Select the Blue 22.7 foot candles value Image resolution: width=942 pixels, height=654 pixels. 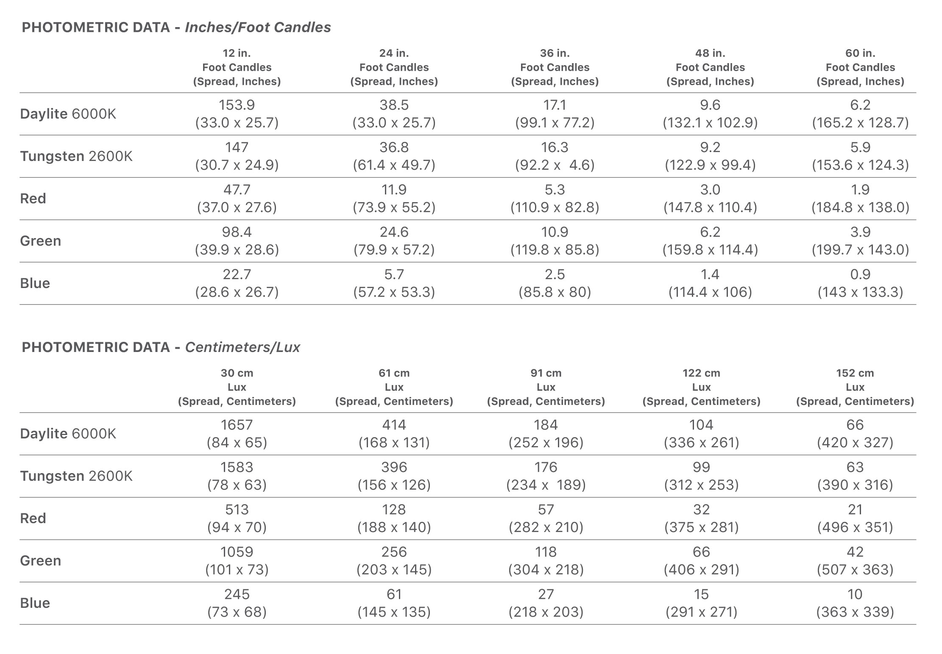(x=237, y=274)
